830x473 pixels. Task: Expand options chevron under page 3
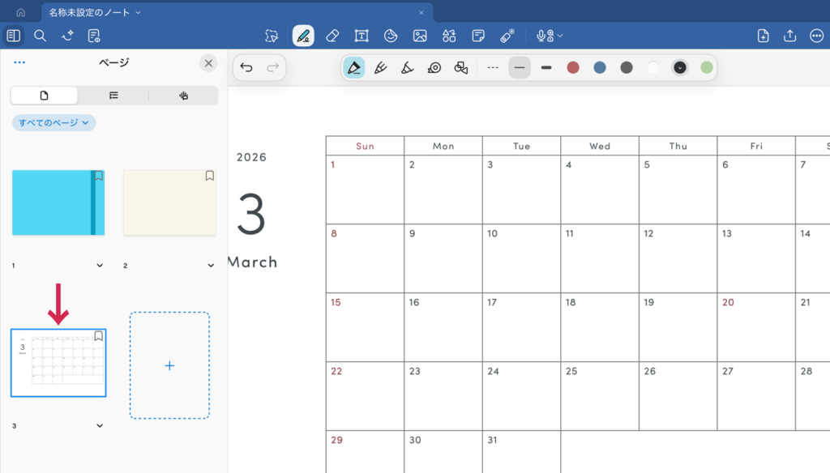(100, 426)
